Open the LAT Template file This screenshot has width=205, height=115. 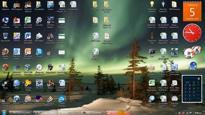pos(62,22)
